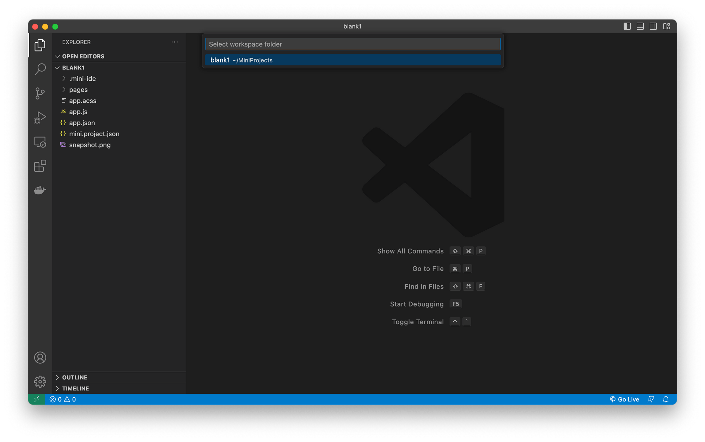This screenshot has width=705, height=442.
Task: Expand the Outline section
Action: [119, 377]
